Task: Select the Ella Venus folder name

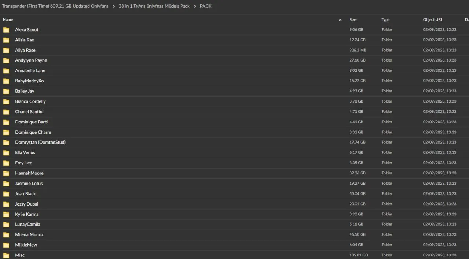Action: click(25, 152)
